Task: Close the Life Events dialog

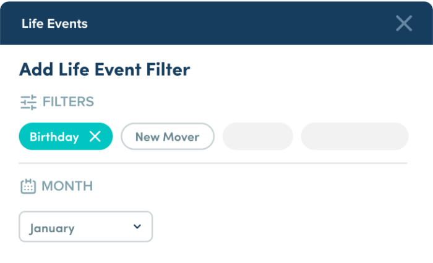Action: [404, 23]
